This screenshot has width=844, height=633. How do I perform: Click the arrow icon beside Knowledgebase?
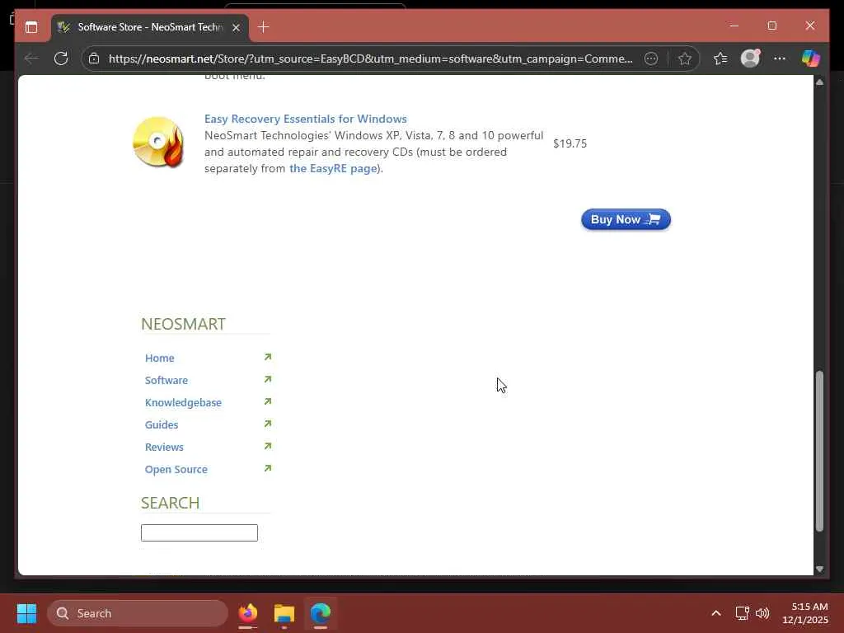pyautogui.click(x=268, y=401)
